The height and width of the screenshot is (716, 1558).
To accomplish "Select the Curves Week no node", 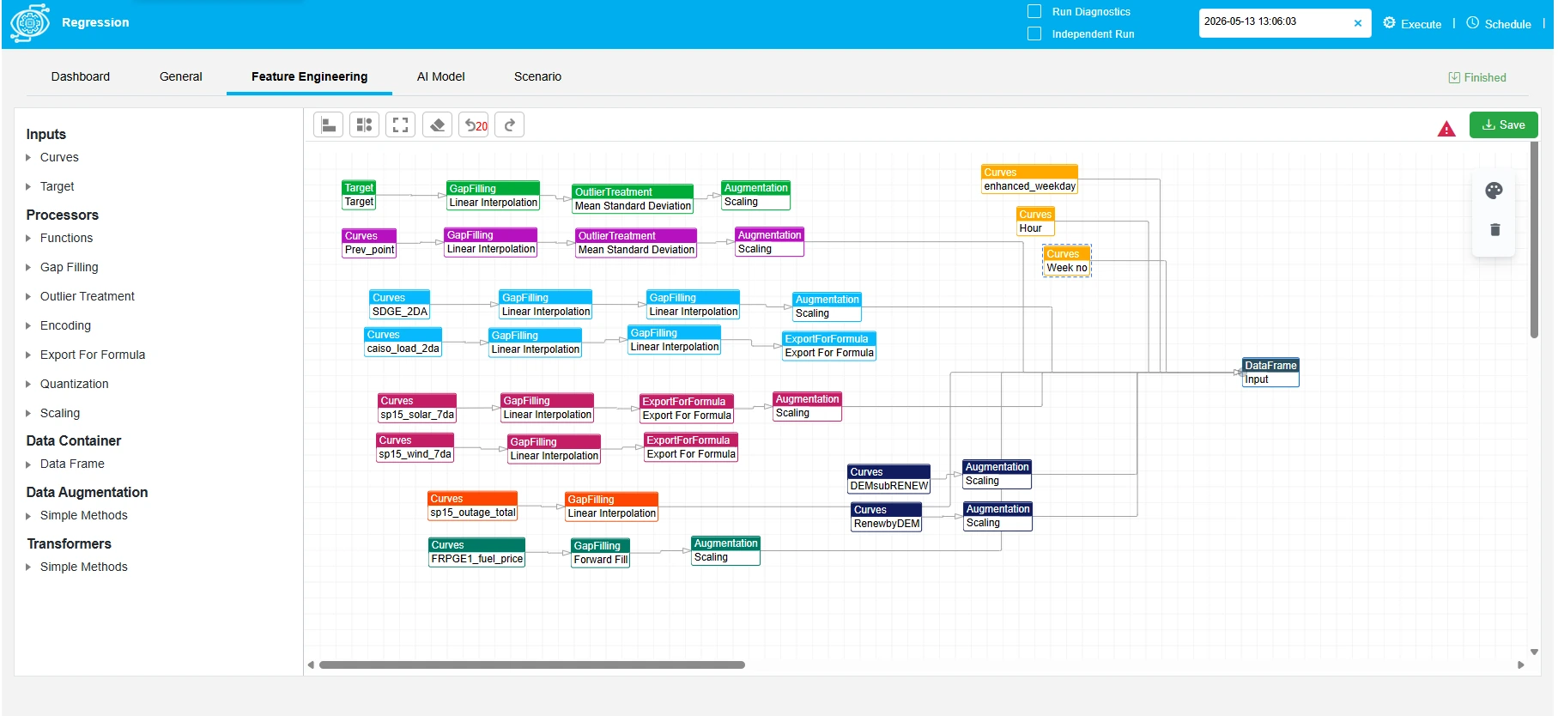I will tap(1067, 261).
